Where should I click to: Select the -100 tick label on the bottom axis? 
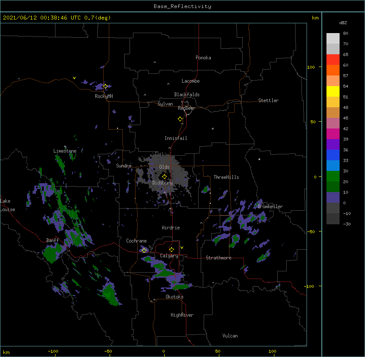point(53,351)
